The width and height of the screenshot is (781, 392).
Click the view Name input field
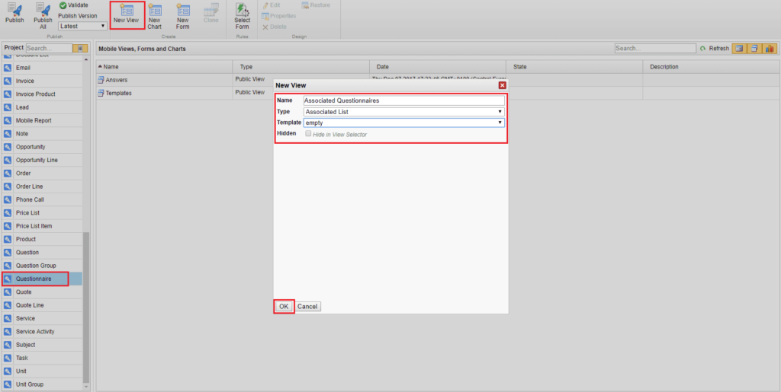403,100
